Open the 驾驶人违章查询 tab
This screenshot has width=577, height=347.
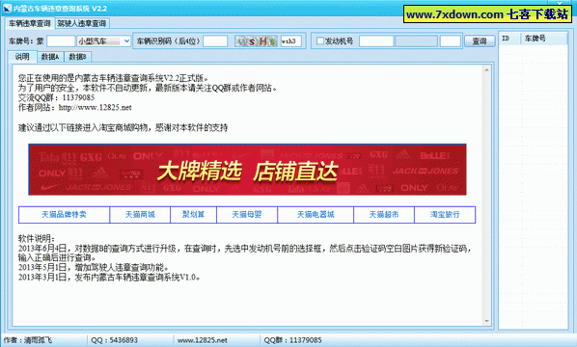coord(82,23)
